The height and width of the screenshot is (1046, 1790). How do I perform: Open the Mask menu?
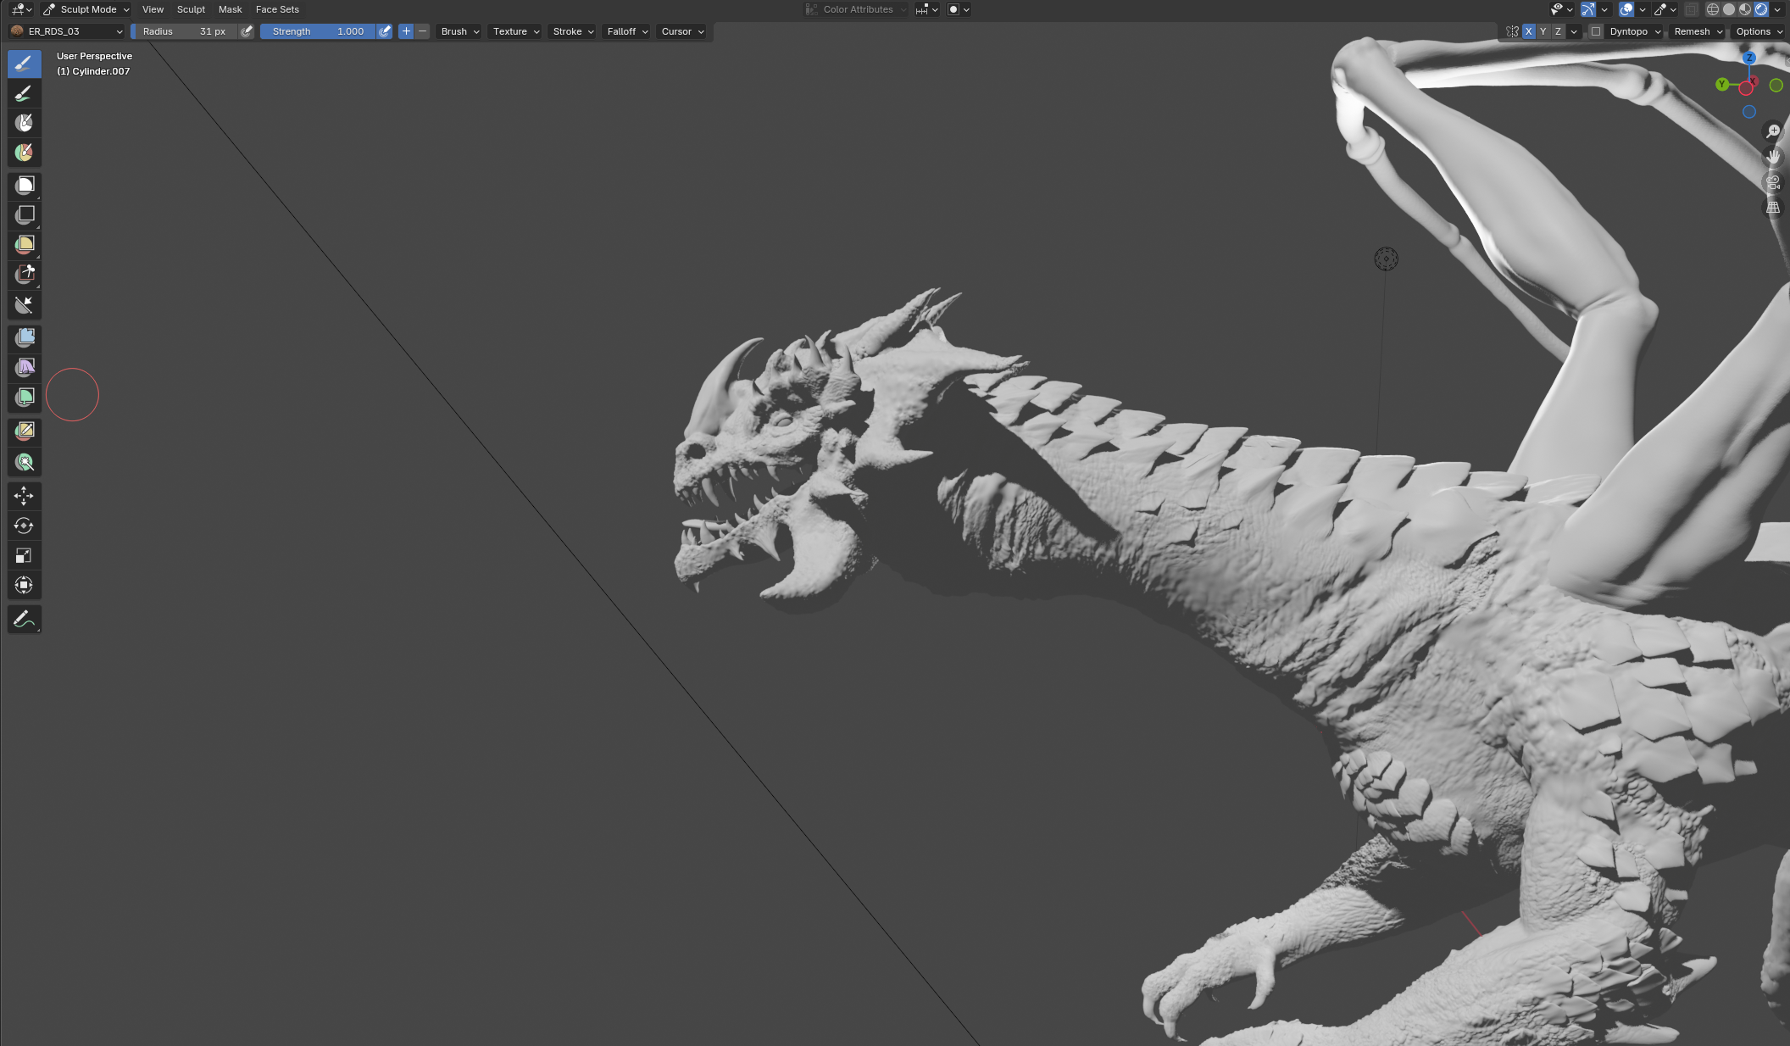coord(230,9)
